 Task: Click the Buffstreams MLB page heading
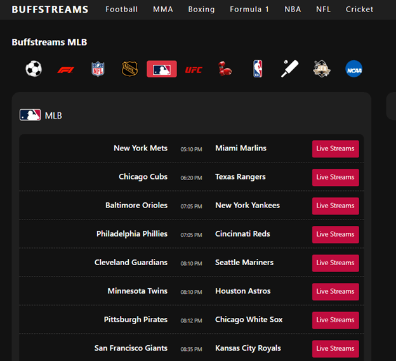pos(49,42)
